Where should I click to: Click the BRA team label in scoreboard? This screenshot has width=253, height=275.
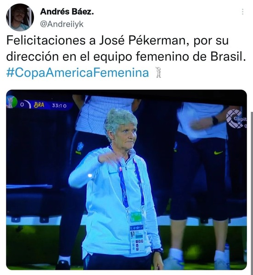tap(39, 105)
